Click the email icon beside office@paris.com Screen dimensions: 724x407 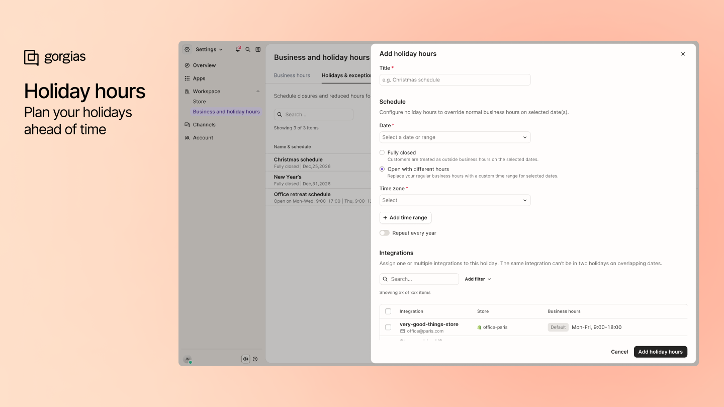click(x=402, y=332)
